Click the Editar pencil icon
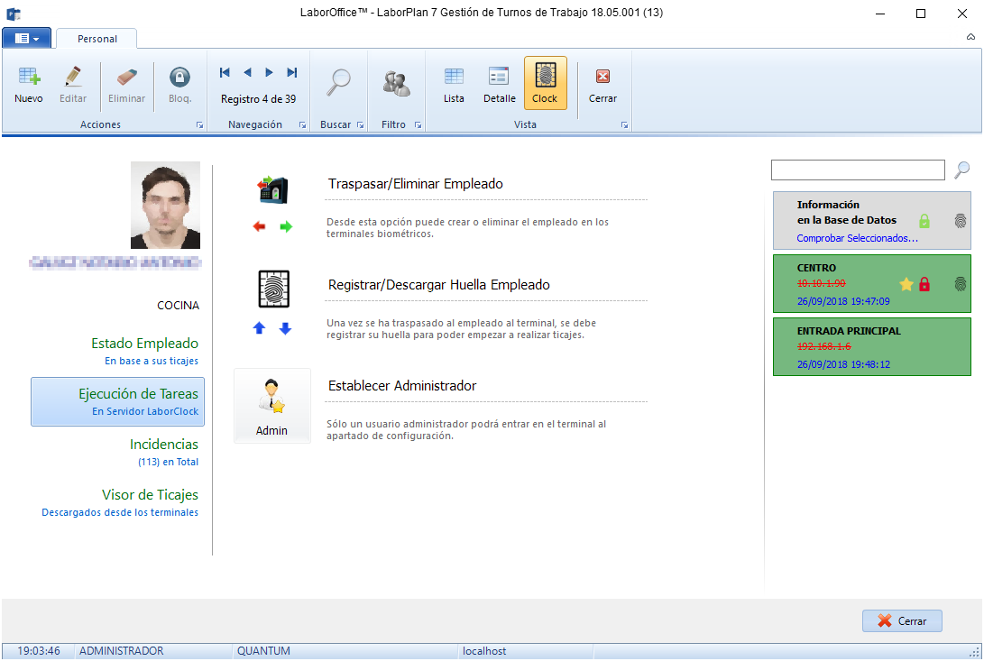The image size is (984, 661). (x=73, y=78)
